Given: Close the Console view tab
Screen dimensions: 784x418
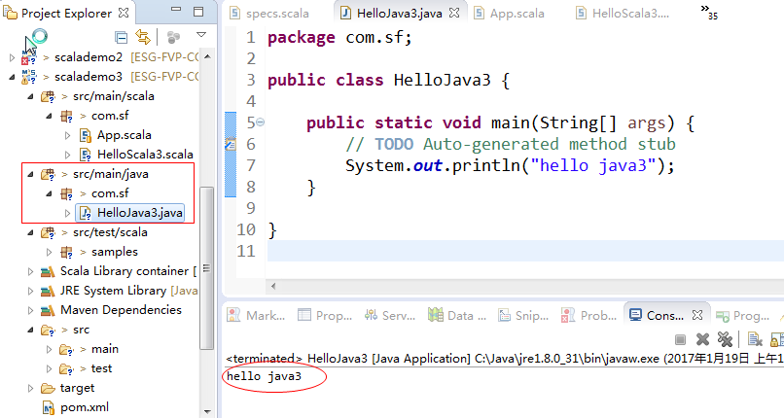Looking at the screenshot, I should (x=697, y=315).
